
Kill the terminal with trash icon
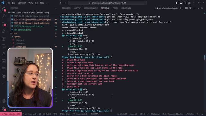click(x=190, y=8)
